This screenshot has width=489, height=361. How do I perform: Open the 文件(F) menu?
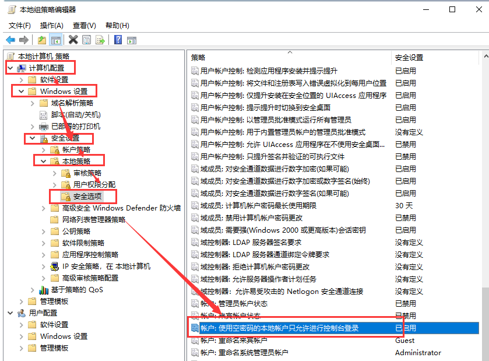pos(20,26)
